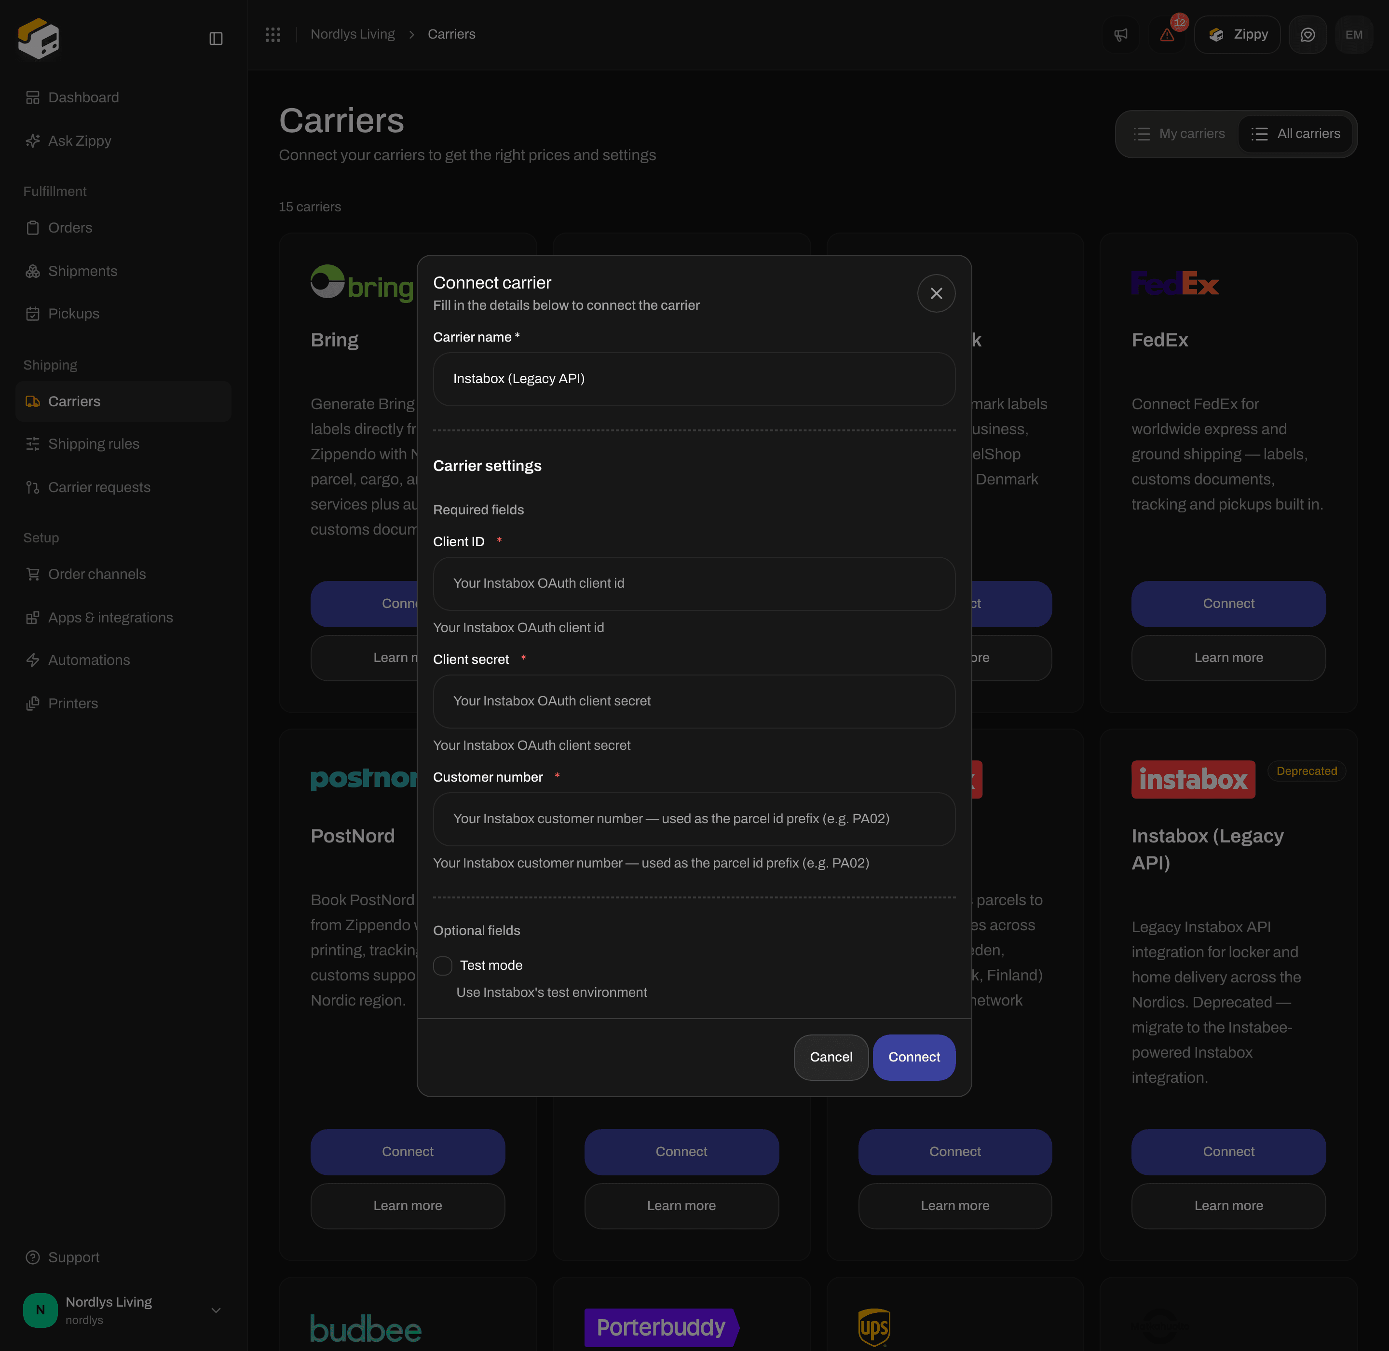The width and height of the screenshot is (1389, 1351).
Task: Open Apps & integrations page
Action: pos(123,617)
